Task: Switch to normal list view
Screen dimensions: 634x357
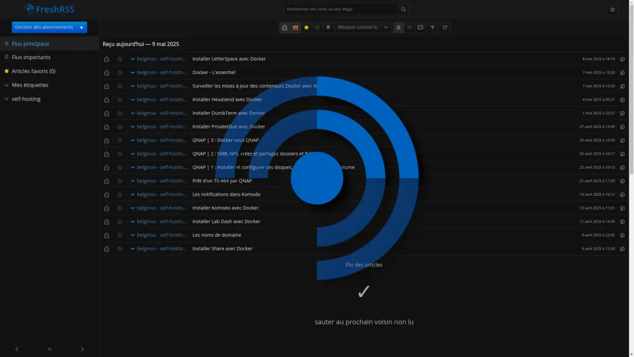Action: [x=398, y=28]
